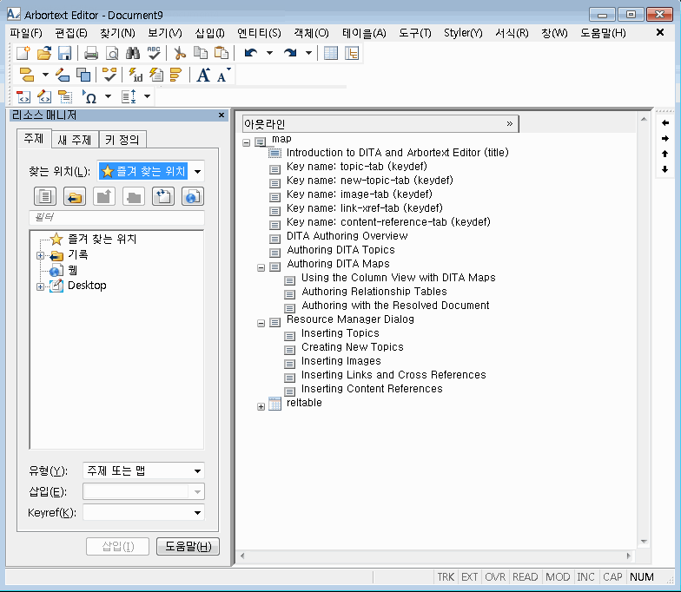This screenshot has height=592, width=681.
Task: Increase font size with large A icon
Action: (x=203, y=75)
